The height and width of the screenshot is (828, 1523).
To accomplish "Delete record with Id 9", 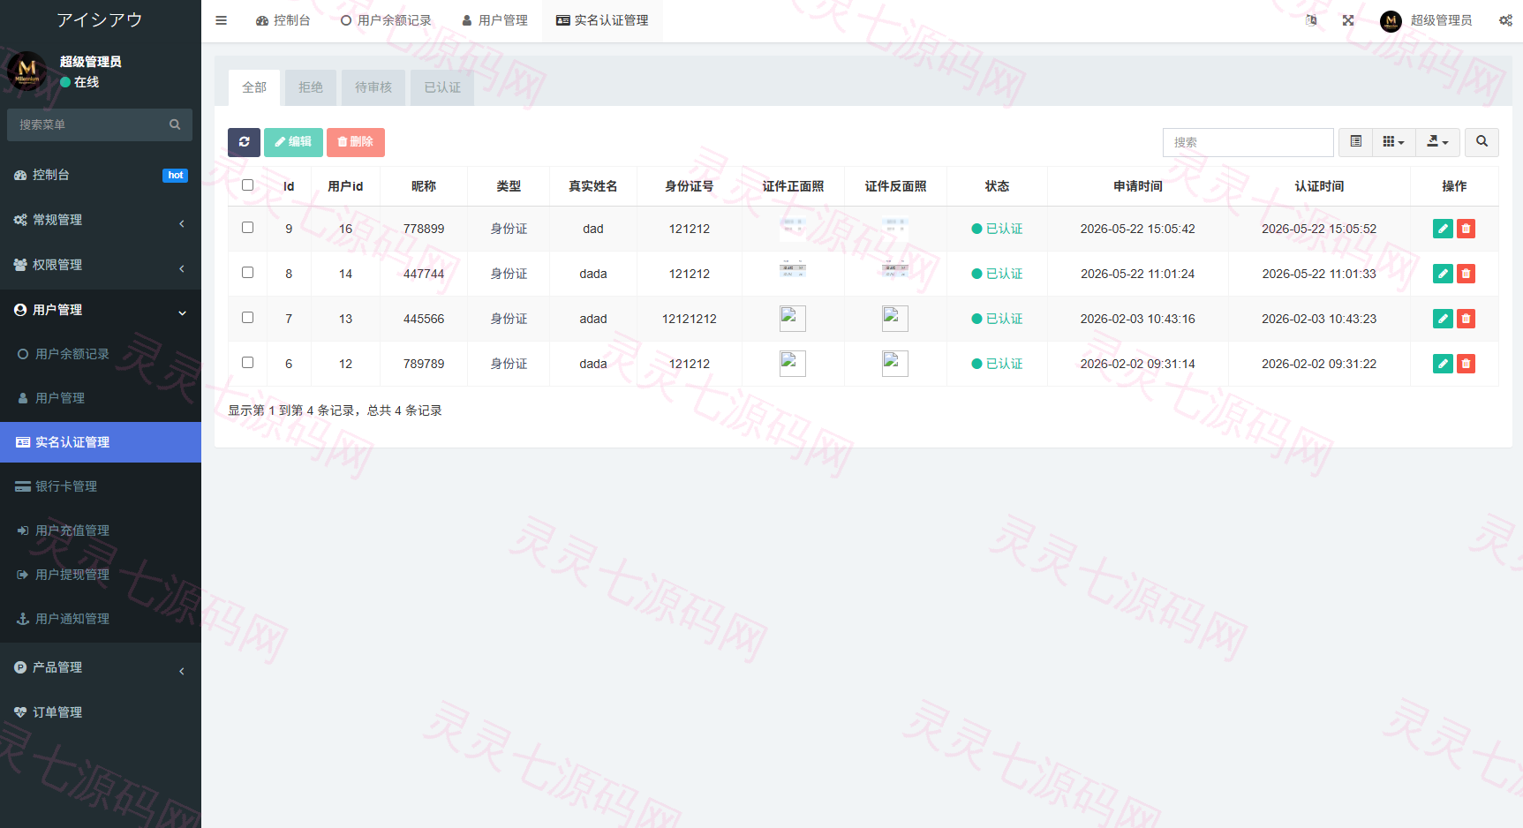I will coord(1466,229).
